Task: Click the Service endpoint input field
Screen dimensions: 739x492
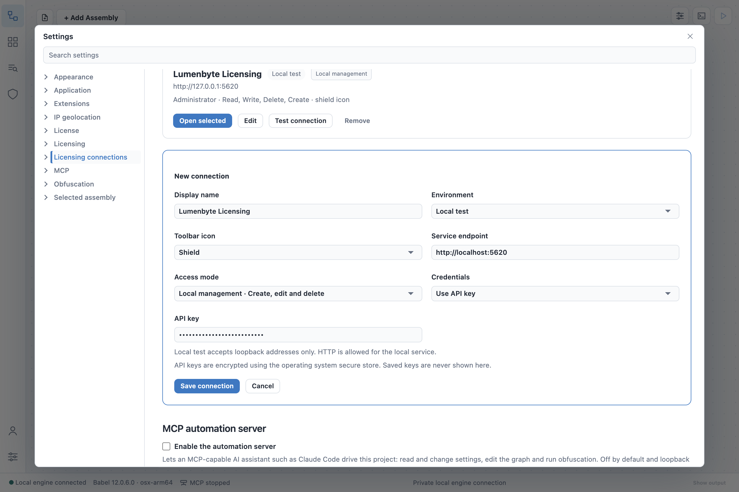Action: (555, 252)
